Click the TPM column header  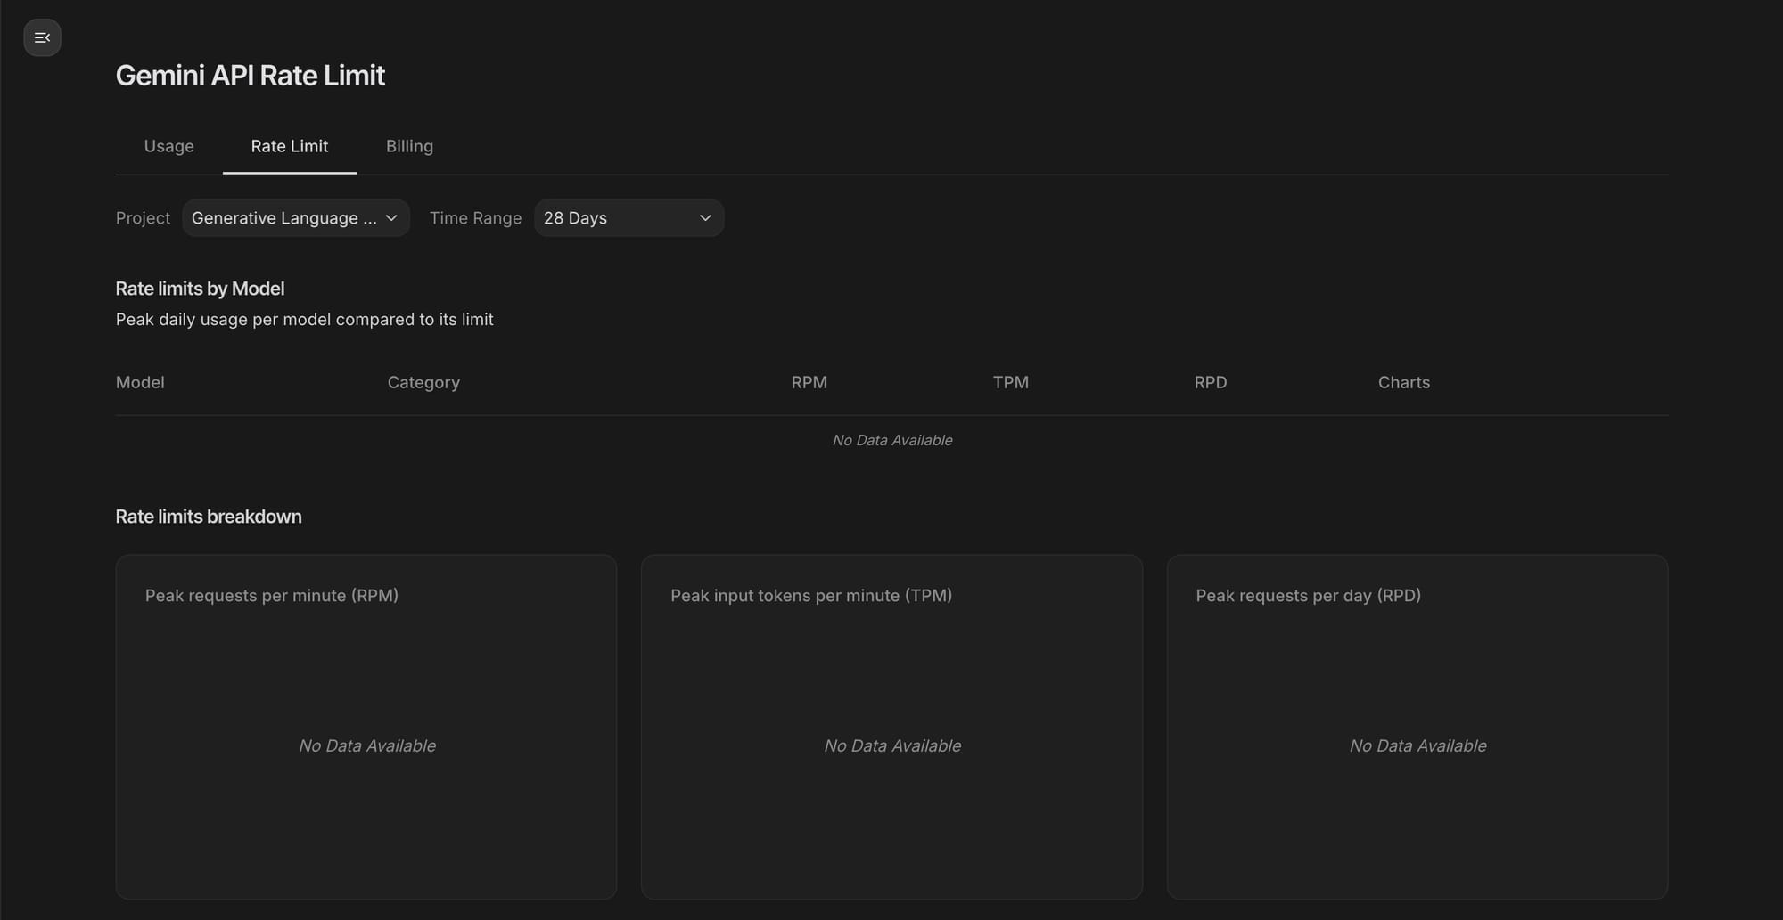tap(1011, 382)
